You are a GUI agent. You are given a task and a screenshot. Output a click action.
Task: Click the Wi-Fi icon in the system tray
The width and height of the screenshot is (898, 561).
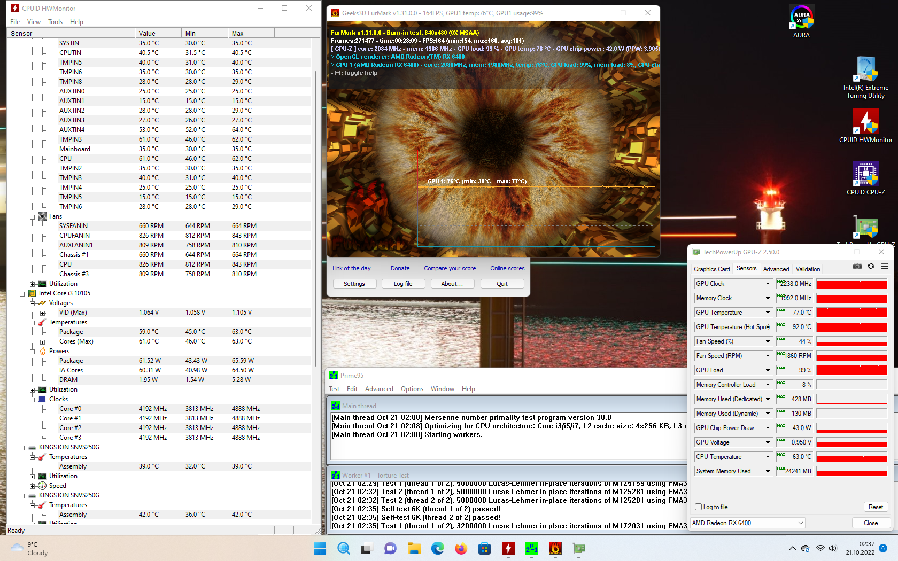(820, 548)
